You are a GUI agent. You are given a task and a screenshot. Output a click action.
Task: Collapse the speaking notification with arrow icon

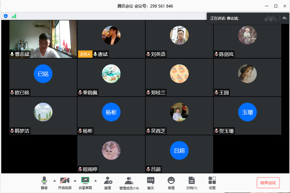coord(284,18)
